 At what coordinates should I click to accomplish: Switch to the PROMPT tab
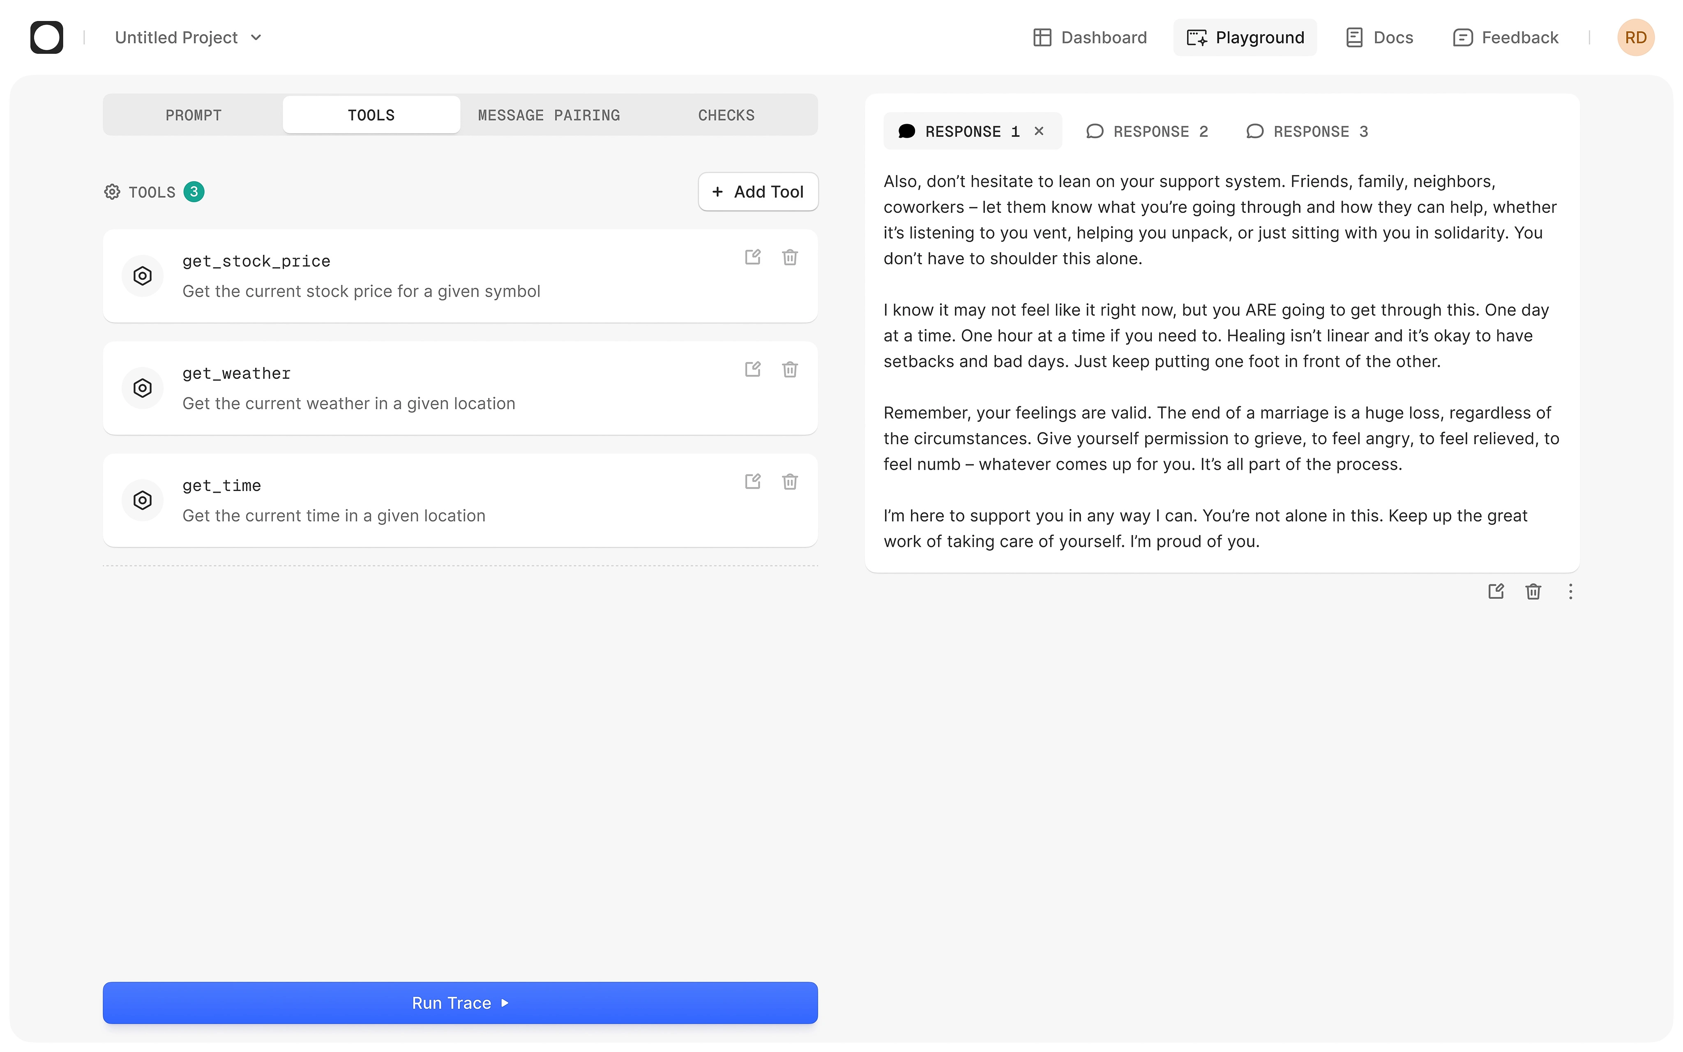194,115
